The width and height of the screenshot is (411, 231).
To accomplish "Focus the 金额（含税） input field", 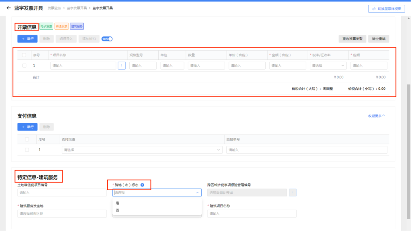I will tap(288, 65).
